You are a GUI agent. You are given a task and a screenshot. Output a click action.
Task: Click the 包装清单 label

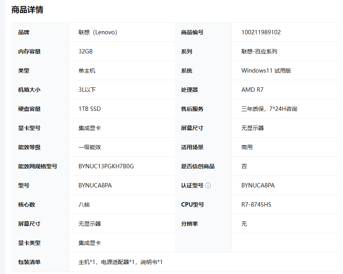[29, 262]
